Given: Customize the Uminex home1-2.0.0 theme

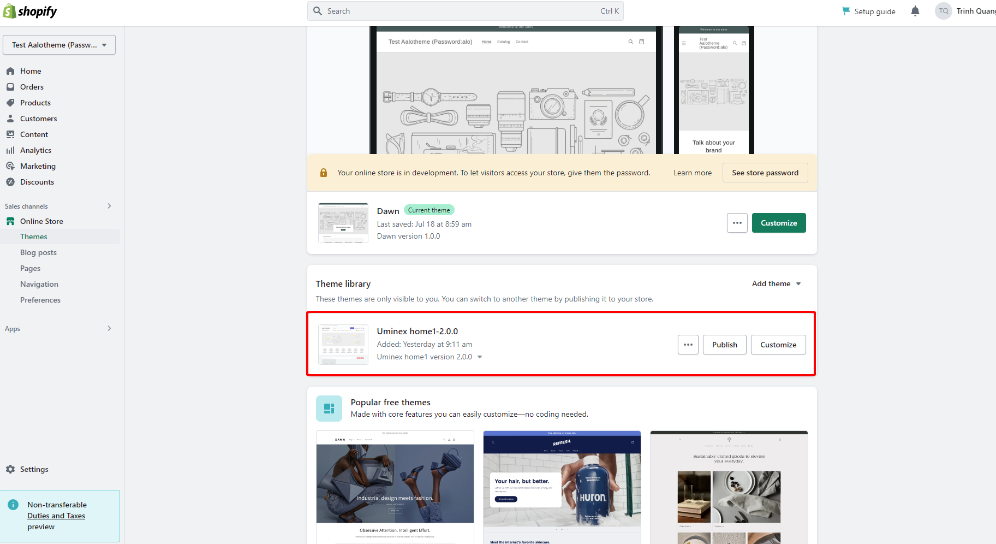Looking at the screenshot, I should (x=778, y=345).
